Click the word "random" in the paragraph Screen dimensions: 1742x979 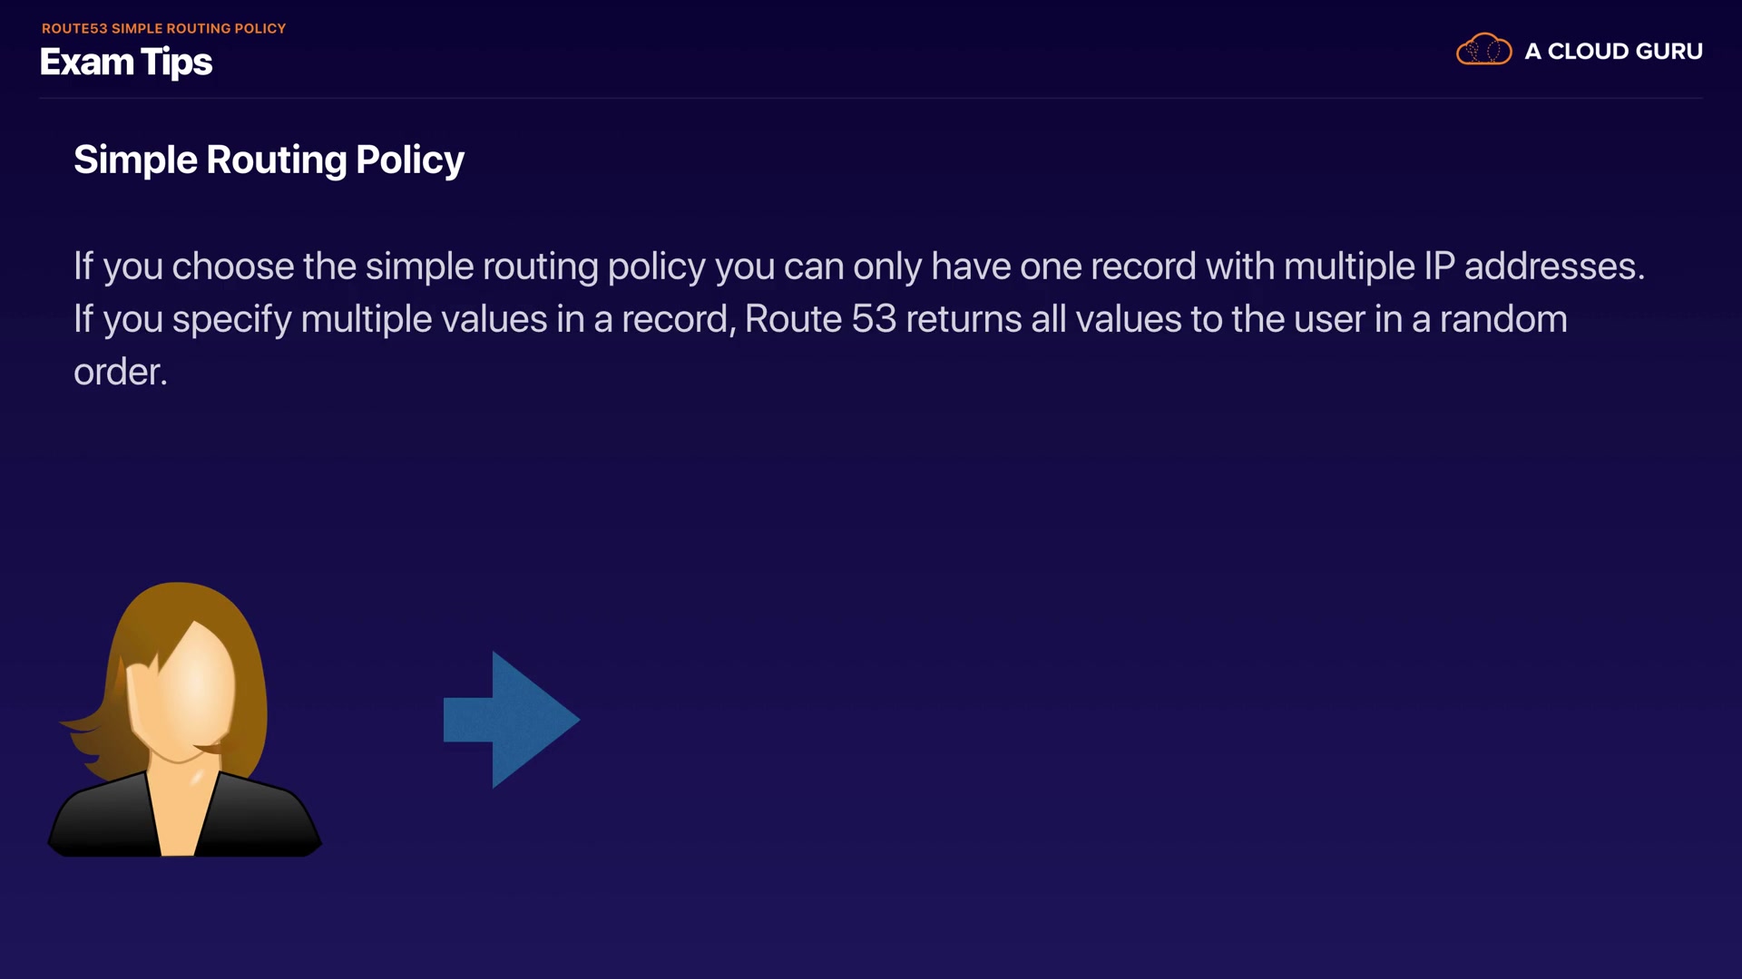click(1503, 319)
